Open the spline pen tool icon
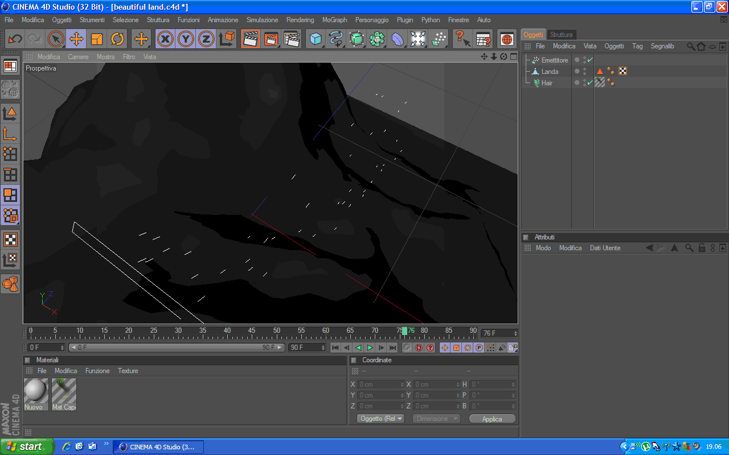This screenshot has width=729, height=455. [336, 39]
